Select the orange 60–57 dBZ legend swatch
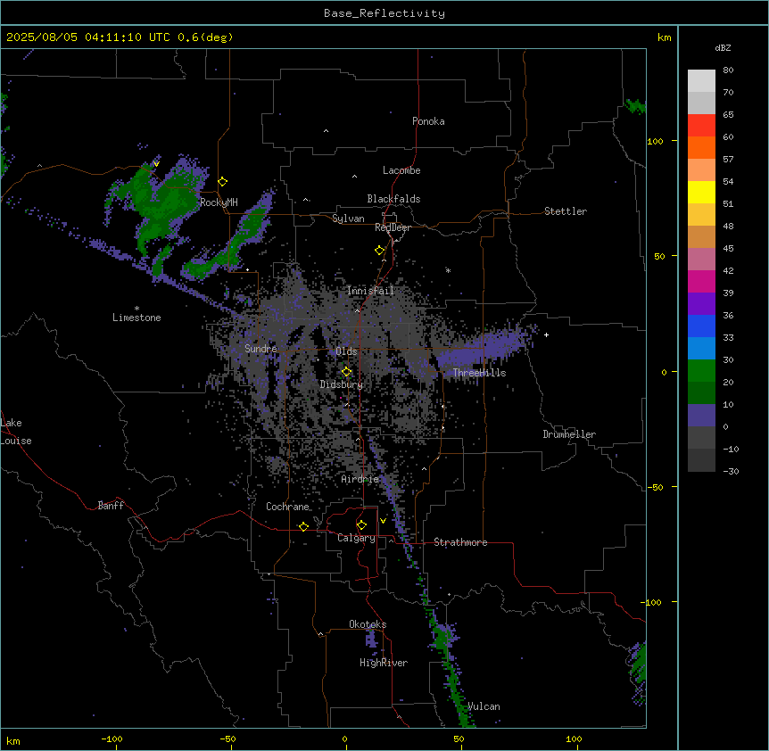The image size is (769, 751). [701, 147]
